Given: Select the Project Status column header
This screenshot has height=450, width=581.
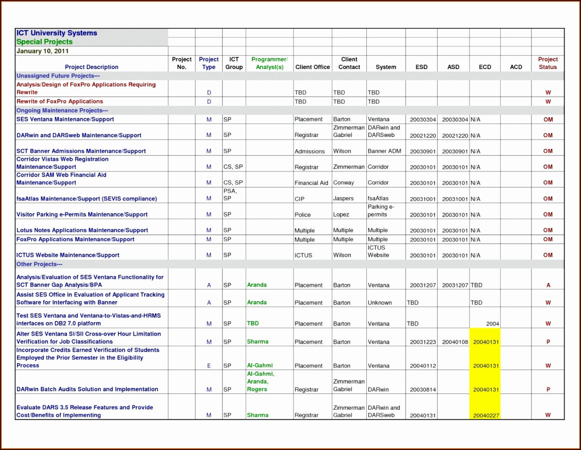Looking at the screenshot, I should click(x=548, y=63).
